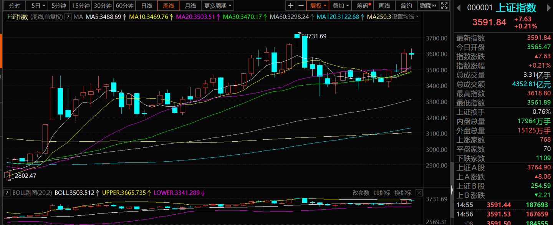The image size is (553, 225).
Task: Click the UPPER:3665.735 value label
Action: [x=127, y=193]
